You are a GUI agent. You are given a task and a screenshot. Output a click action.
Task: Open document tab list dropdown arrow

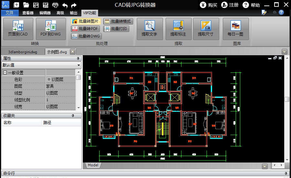tap(284, 52)
